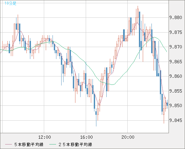Click the 5本移動平均線 legend label
This screenshot has width=185, height=149.
click(x=29, y=144)
